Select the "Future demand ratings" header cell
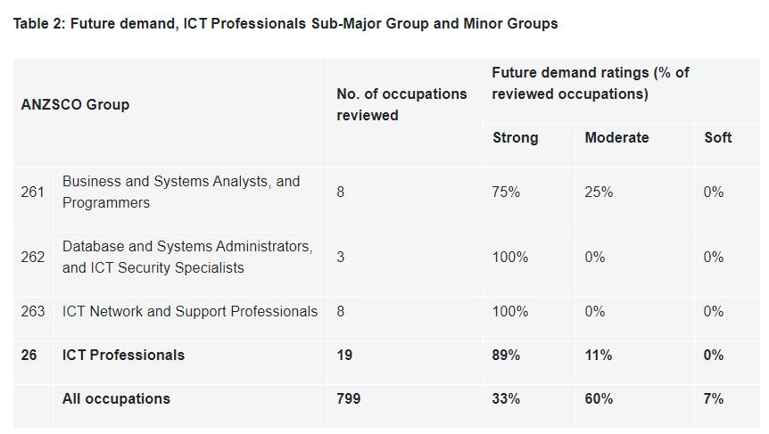This screenshot has width=769, height=434. (x=590, y=83)
